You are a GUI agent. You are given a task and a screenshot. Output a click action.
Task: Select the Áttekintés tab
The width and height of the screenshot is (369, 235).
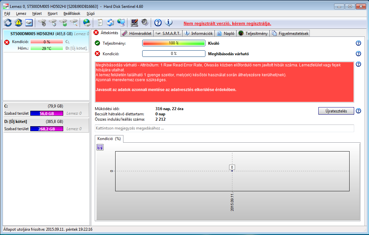[106, 33]
